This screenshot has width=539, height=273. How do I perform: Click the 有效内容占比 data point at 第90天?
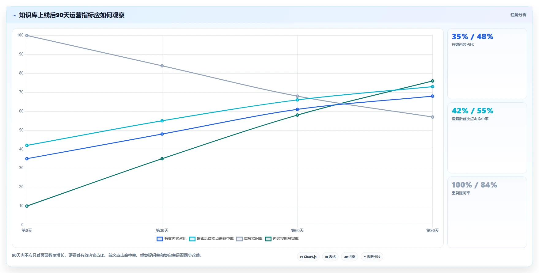click(x=433, y=96)
